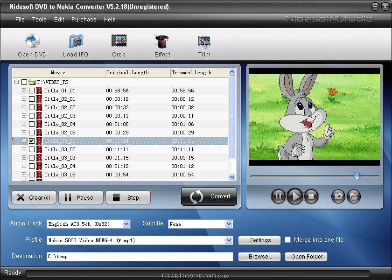Take a snapshot with the camera icon
This screenshot has width=392, height=280.
338,196
